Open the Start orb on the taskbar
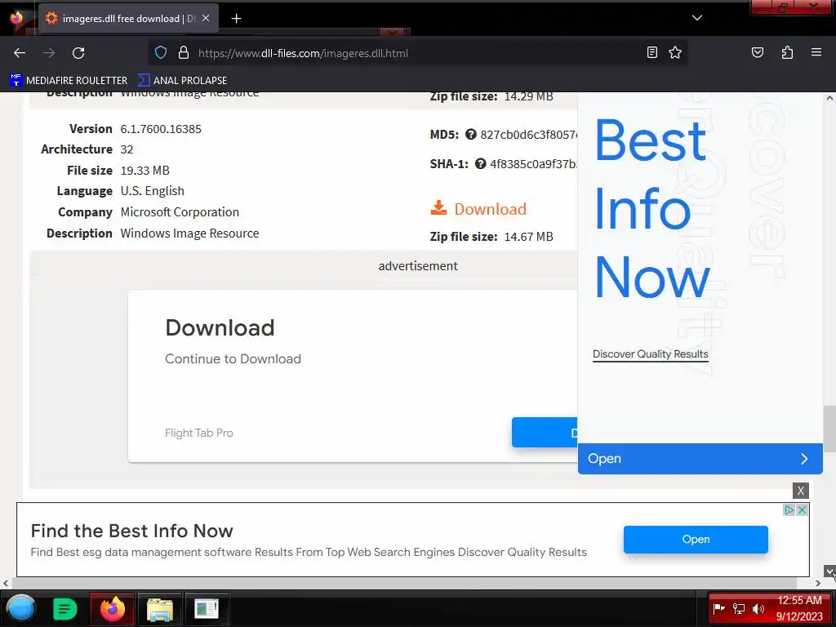 (20, 608)
